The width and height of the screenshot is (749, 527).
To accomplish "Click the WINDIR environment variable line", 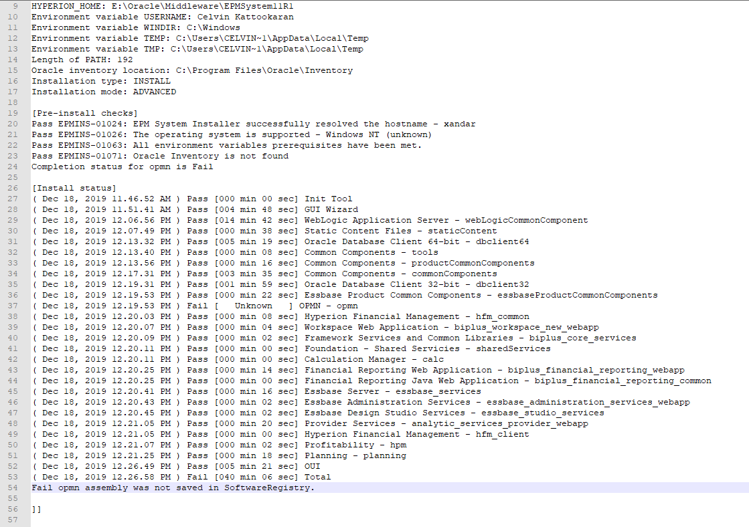I will click(136, 27).
